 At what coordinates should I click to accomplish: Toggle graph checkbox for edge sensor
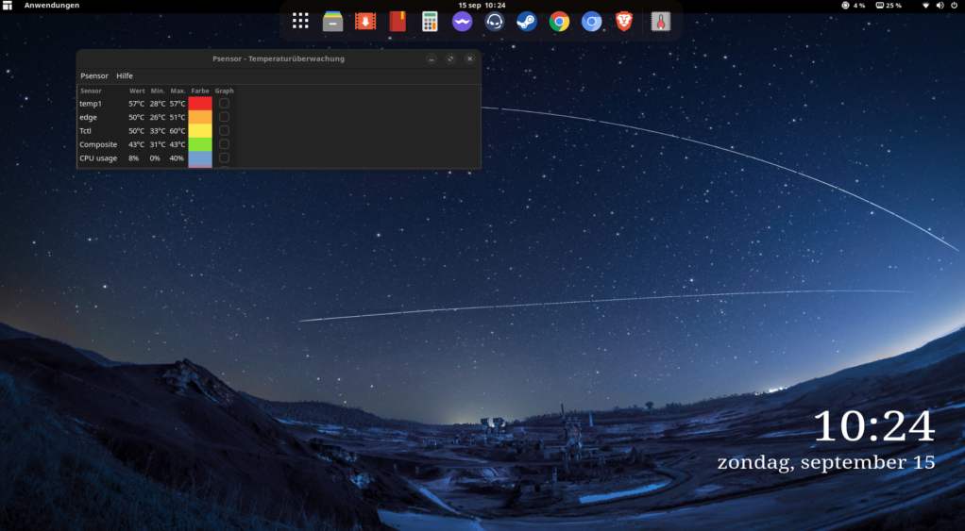click(x=224, y=117)
